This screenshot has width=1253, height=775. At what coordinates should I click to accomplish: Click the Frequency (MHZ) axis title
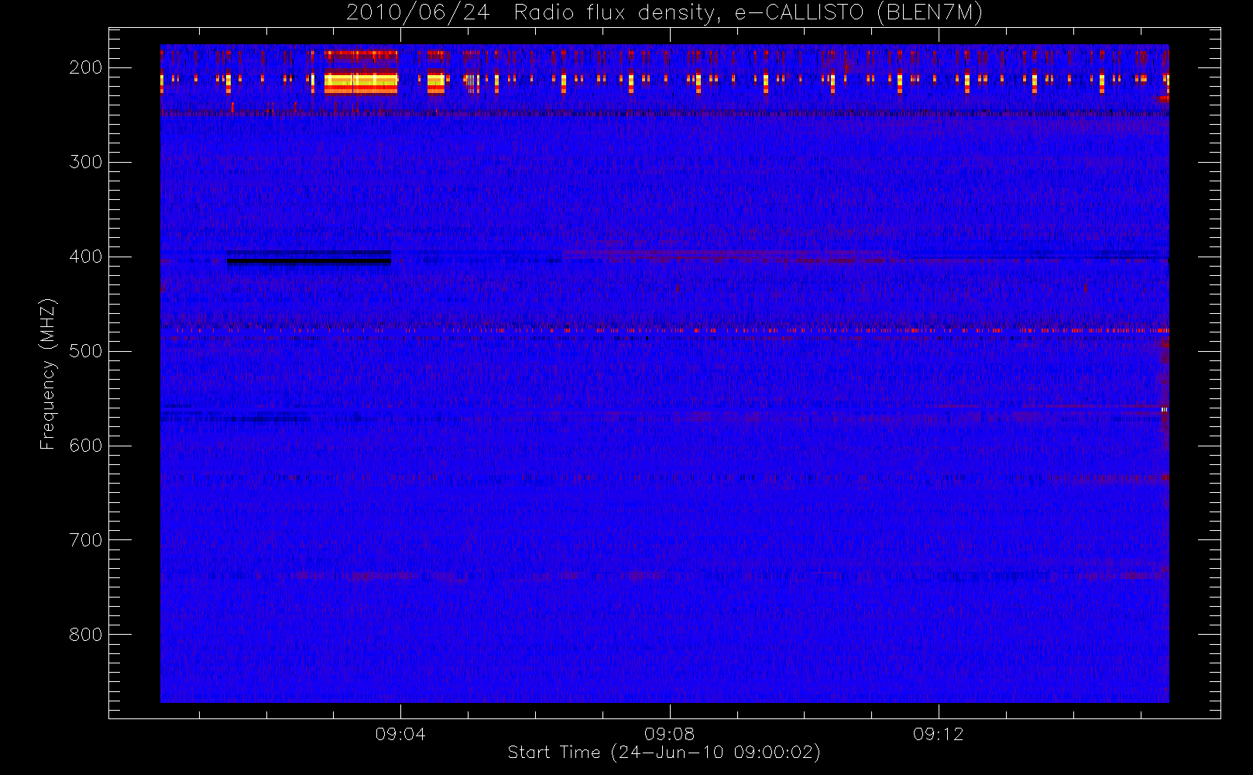(x=48, y=374)
